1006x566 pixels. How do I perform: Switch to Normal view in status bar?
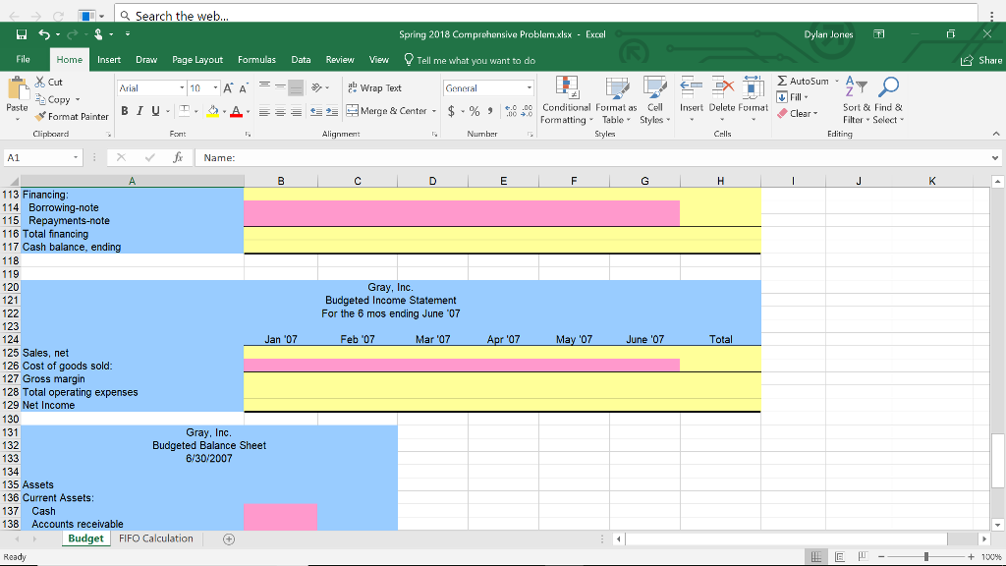pyautogui.click(x=816, y=557)
